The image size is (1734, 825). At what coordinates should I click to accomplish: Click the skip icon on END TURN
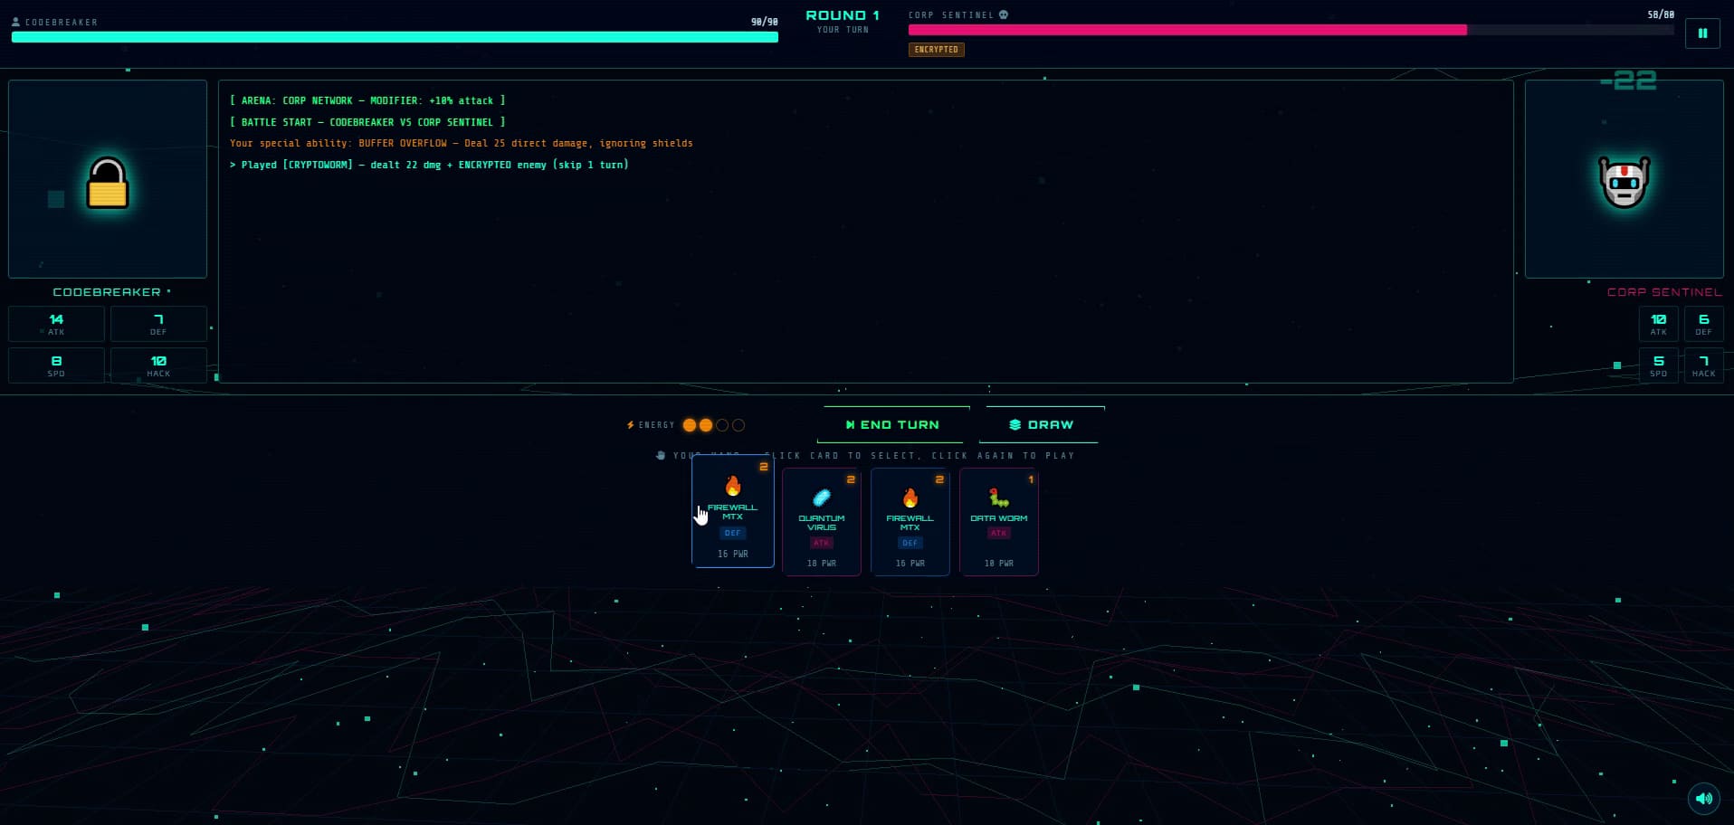[850, 424]
